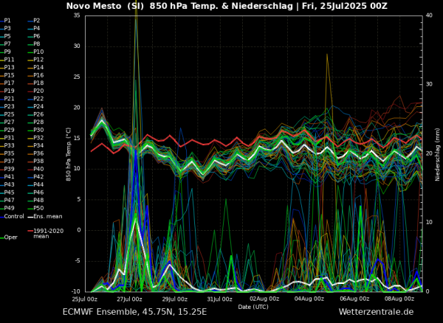Click the Wetterzentrale.de watermark text

coord(376,312)
